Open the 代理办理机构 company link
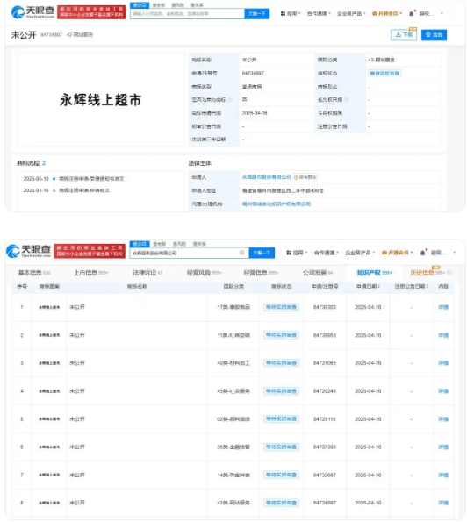The height and width of the screenshot is (522, 467). pyautogui.click(x=277, y=204)
